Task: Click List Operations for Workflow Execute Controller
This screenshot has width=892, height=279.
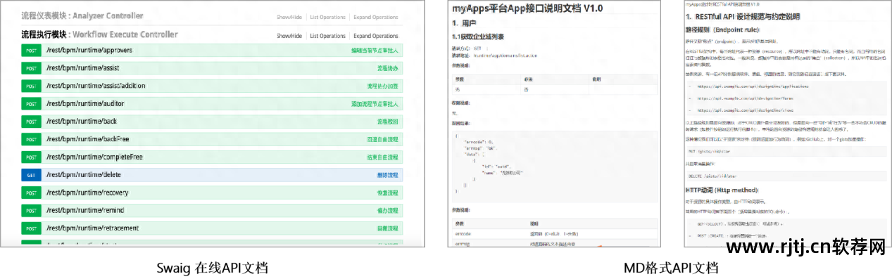Action: click(x=328, y=36)
